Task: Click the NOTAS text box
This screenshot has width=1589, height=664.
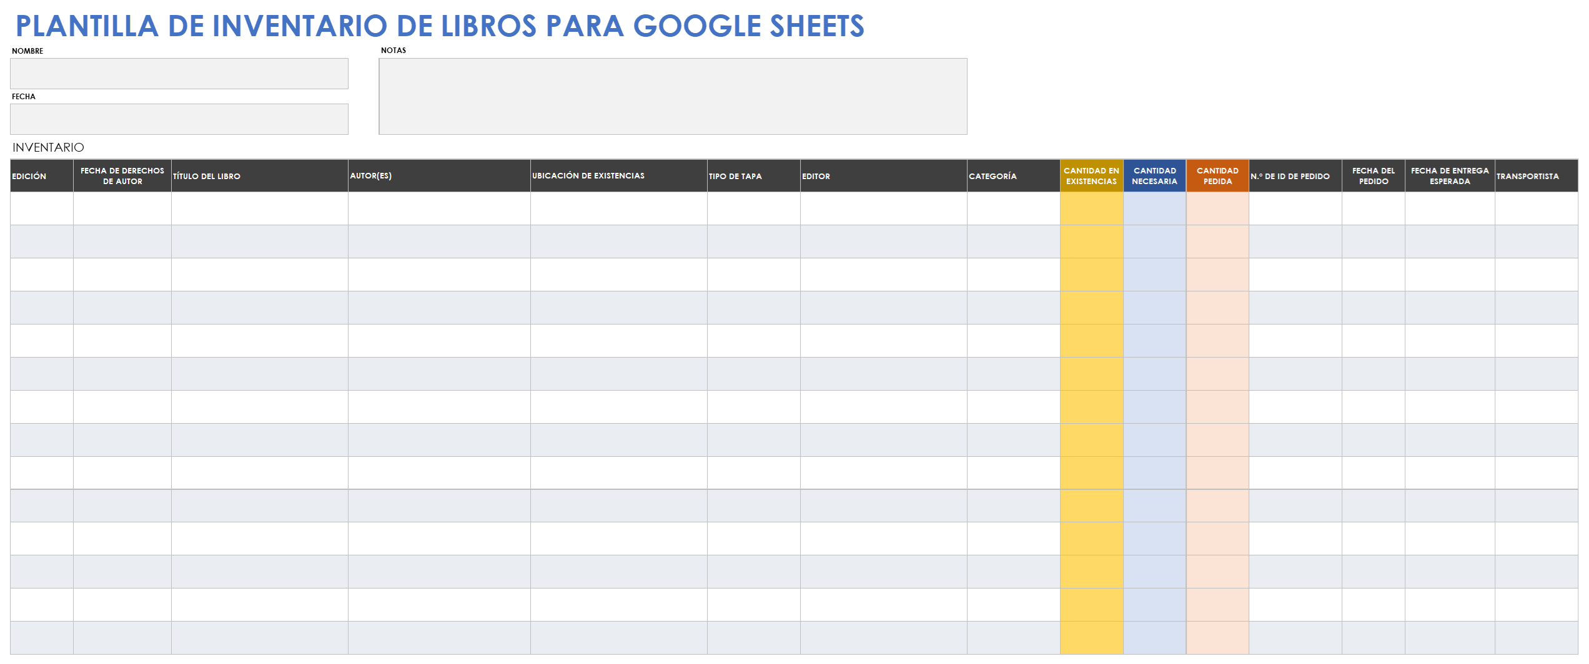Action: 673,97
